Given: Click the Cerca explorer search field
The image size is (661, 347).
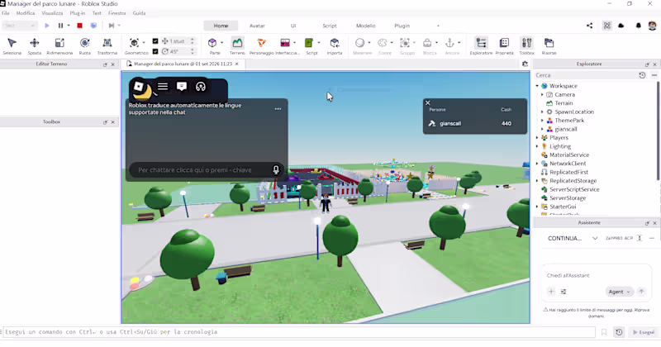Looking at the screenshot, I should click(586, 75).
